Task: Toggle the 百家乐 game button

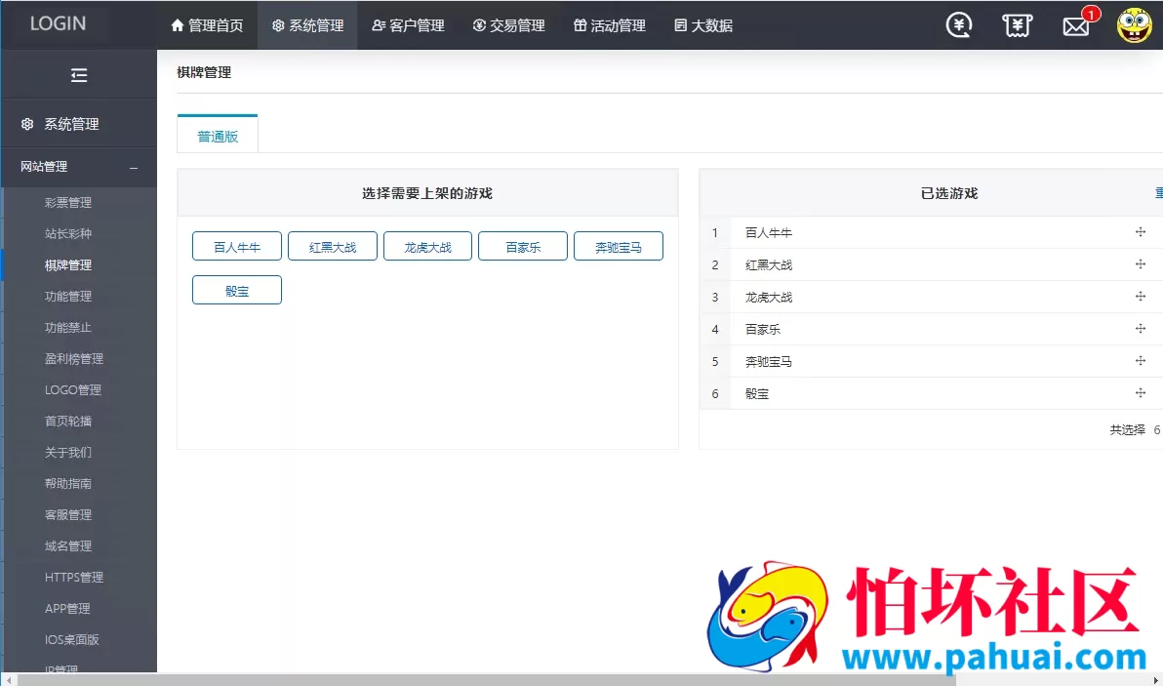Action: coord(523,246)
